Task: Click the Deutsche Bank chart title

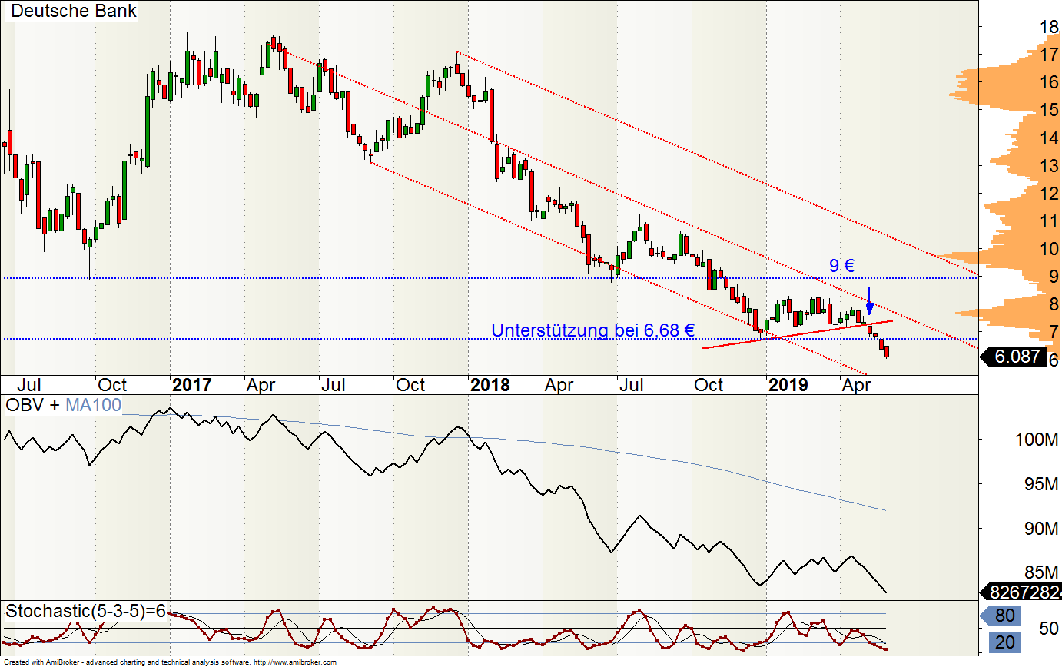Action: pos(75,11)
